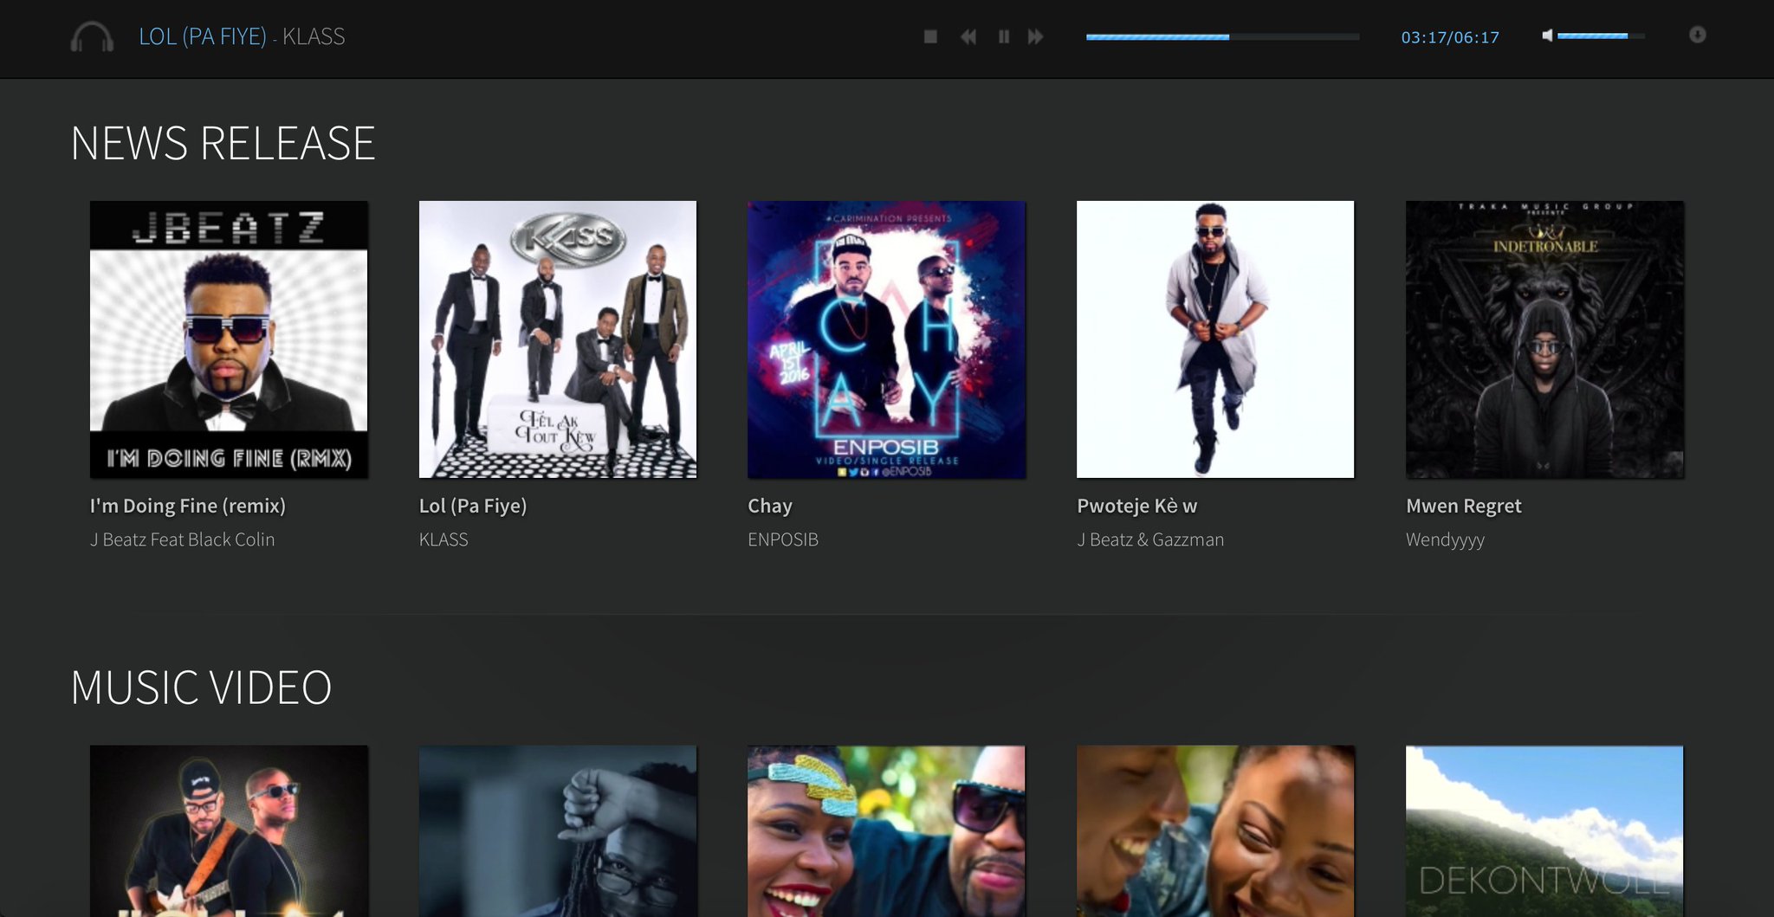
Task: Click the elapsed time 03:17/06:17 display
Action: tap(1450, 37)
